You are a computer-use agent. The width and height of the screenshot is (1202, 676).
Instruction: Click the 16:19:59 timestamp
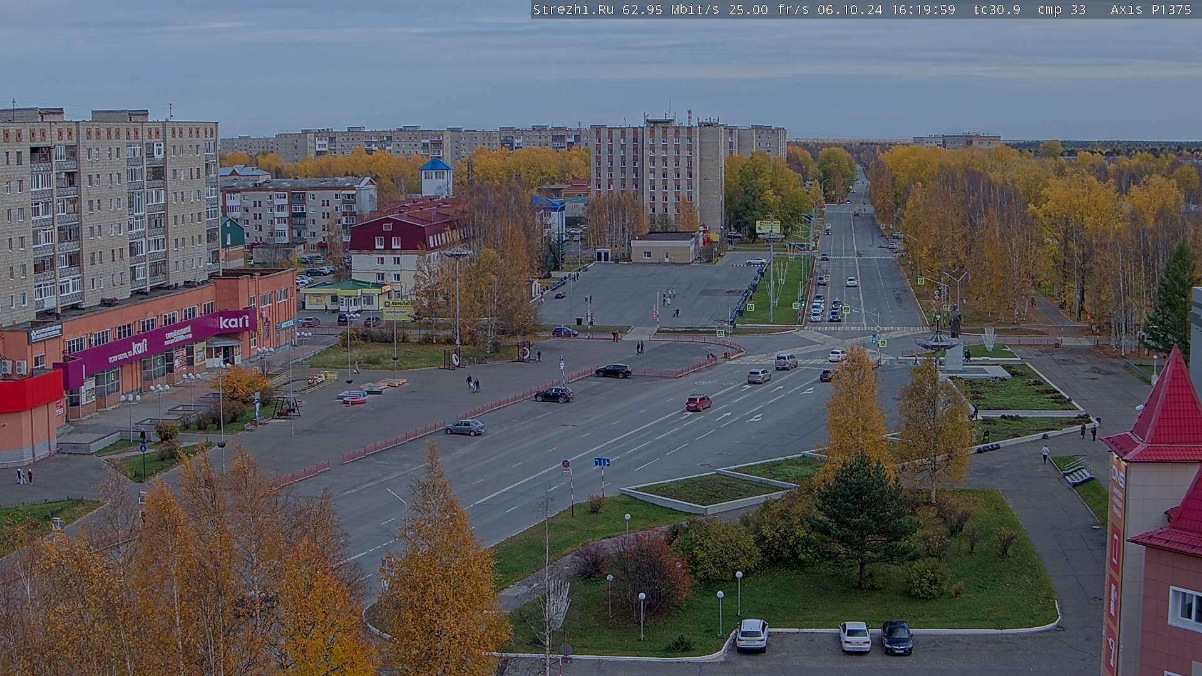click(x=923, y=10)
